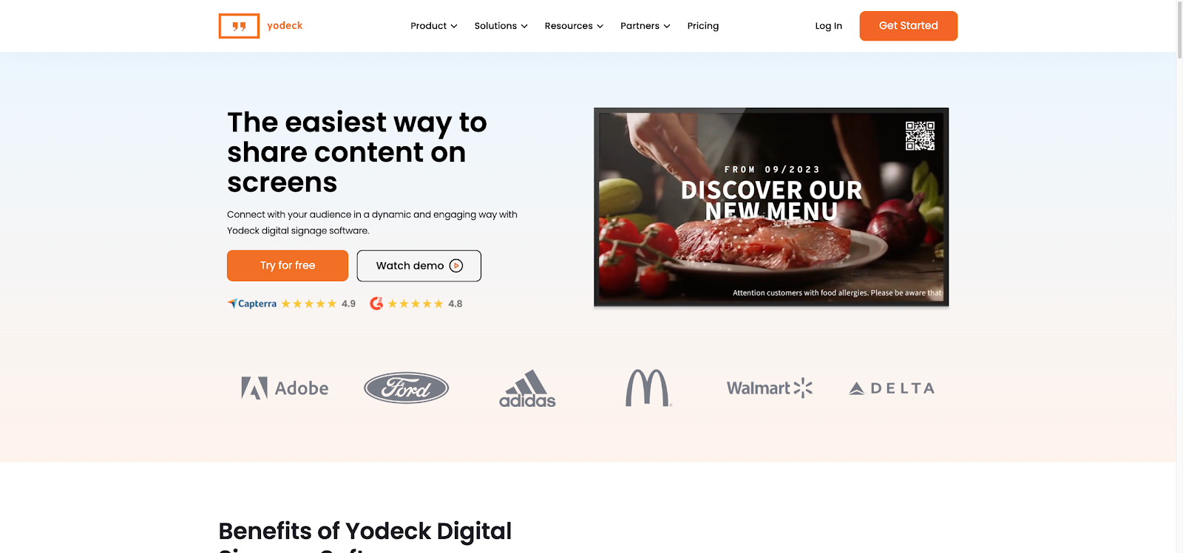The height and width of the screenshot is (553, 1183).
Task: Click the Get Started button
Action: 909,26
